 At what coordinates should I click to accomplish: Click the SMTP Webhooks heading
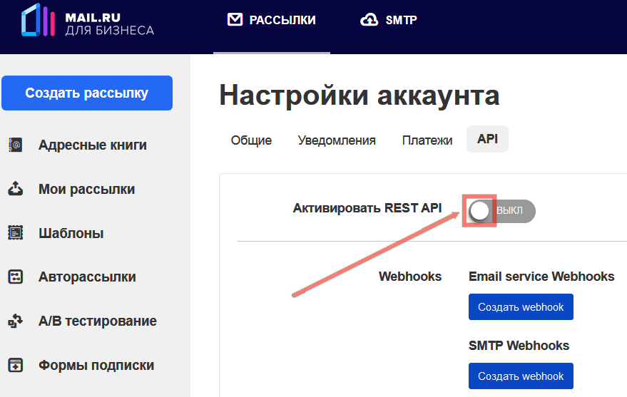(x=519, y=346)
